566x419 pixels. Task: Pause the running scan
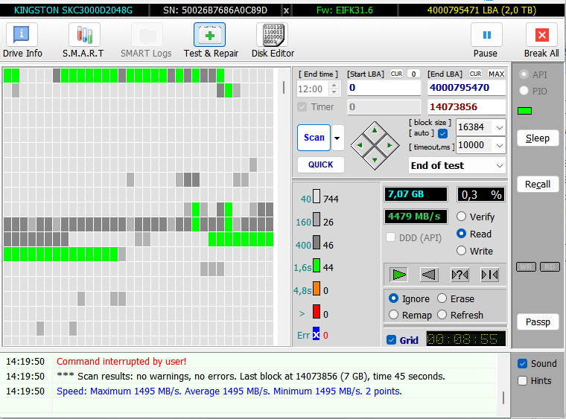pos(486,40)
